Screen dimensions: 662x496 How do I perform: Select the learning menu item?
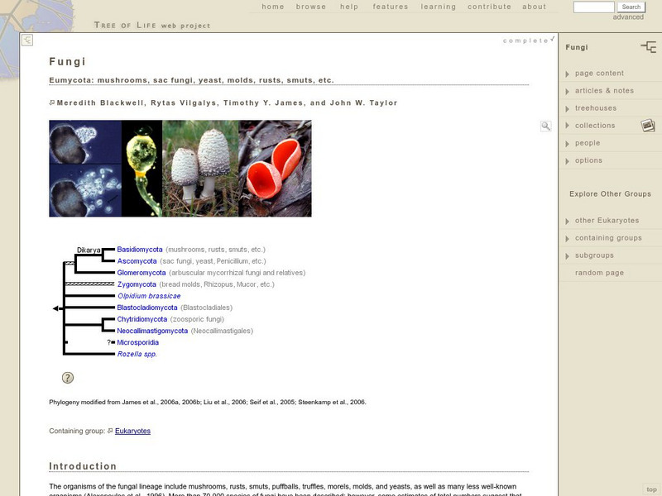pyautogui.click(x=436, y=7)
